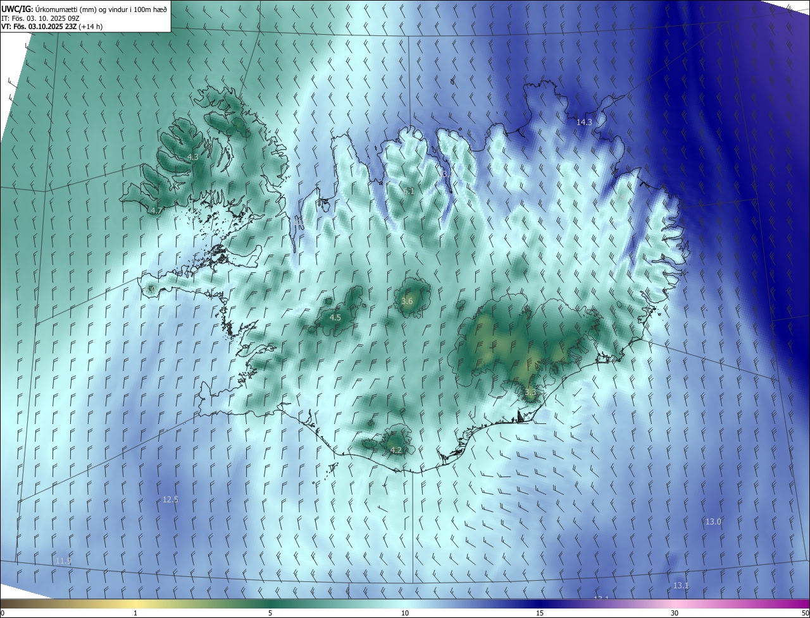Click the 11.9 value label near the bottom-left
Viewport: 810px width, 618px height.
pos(63,560)
